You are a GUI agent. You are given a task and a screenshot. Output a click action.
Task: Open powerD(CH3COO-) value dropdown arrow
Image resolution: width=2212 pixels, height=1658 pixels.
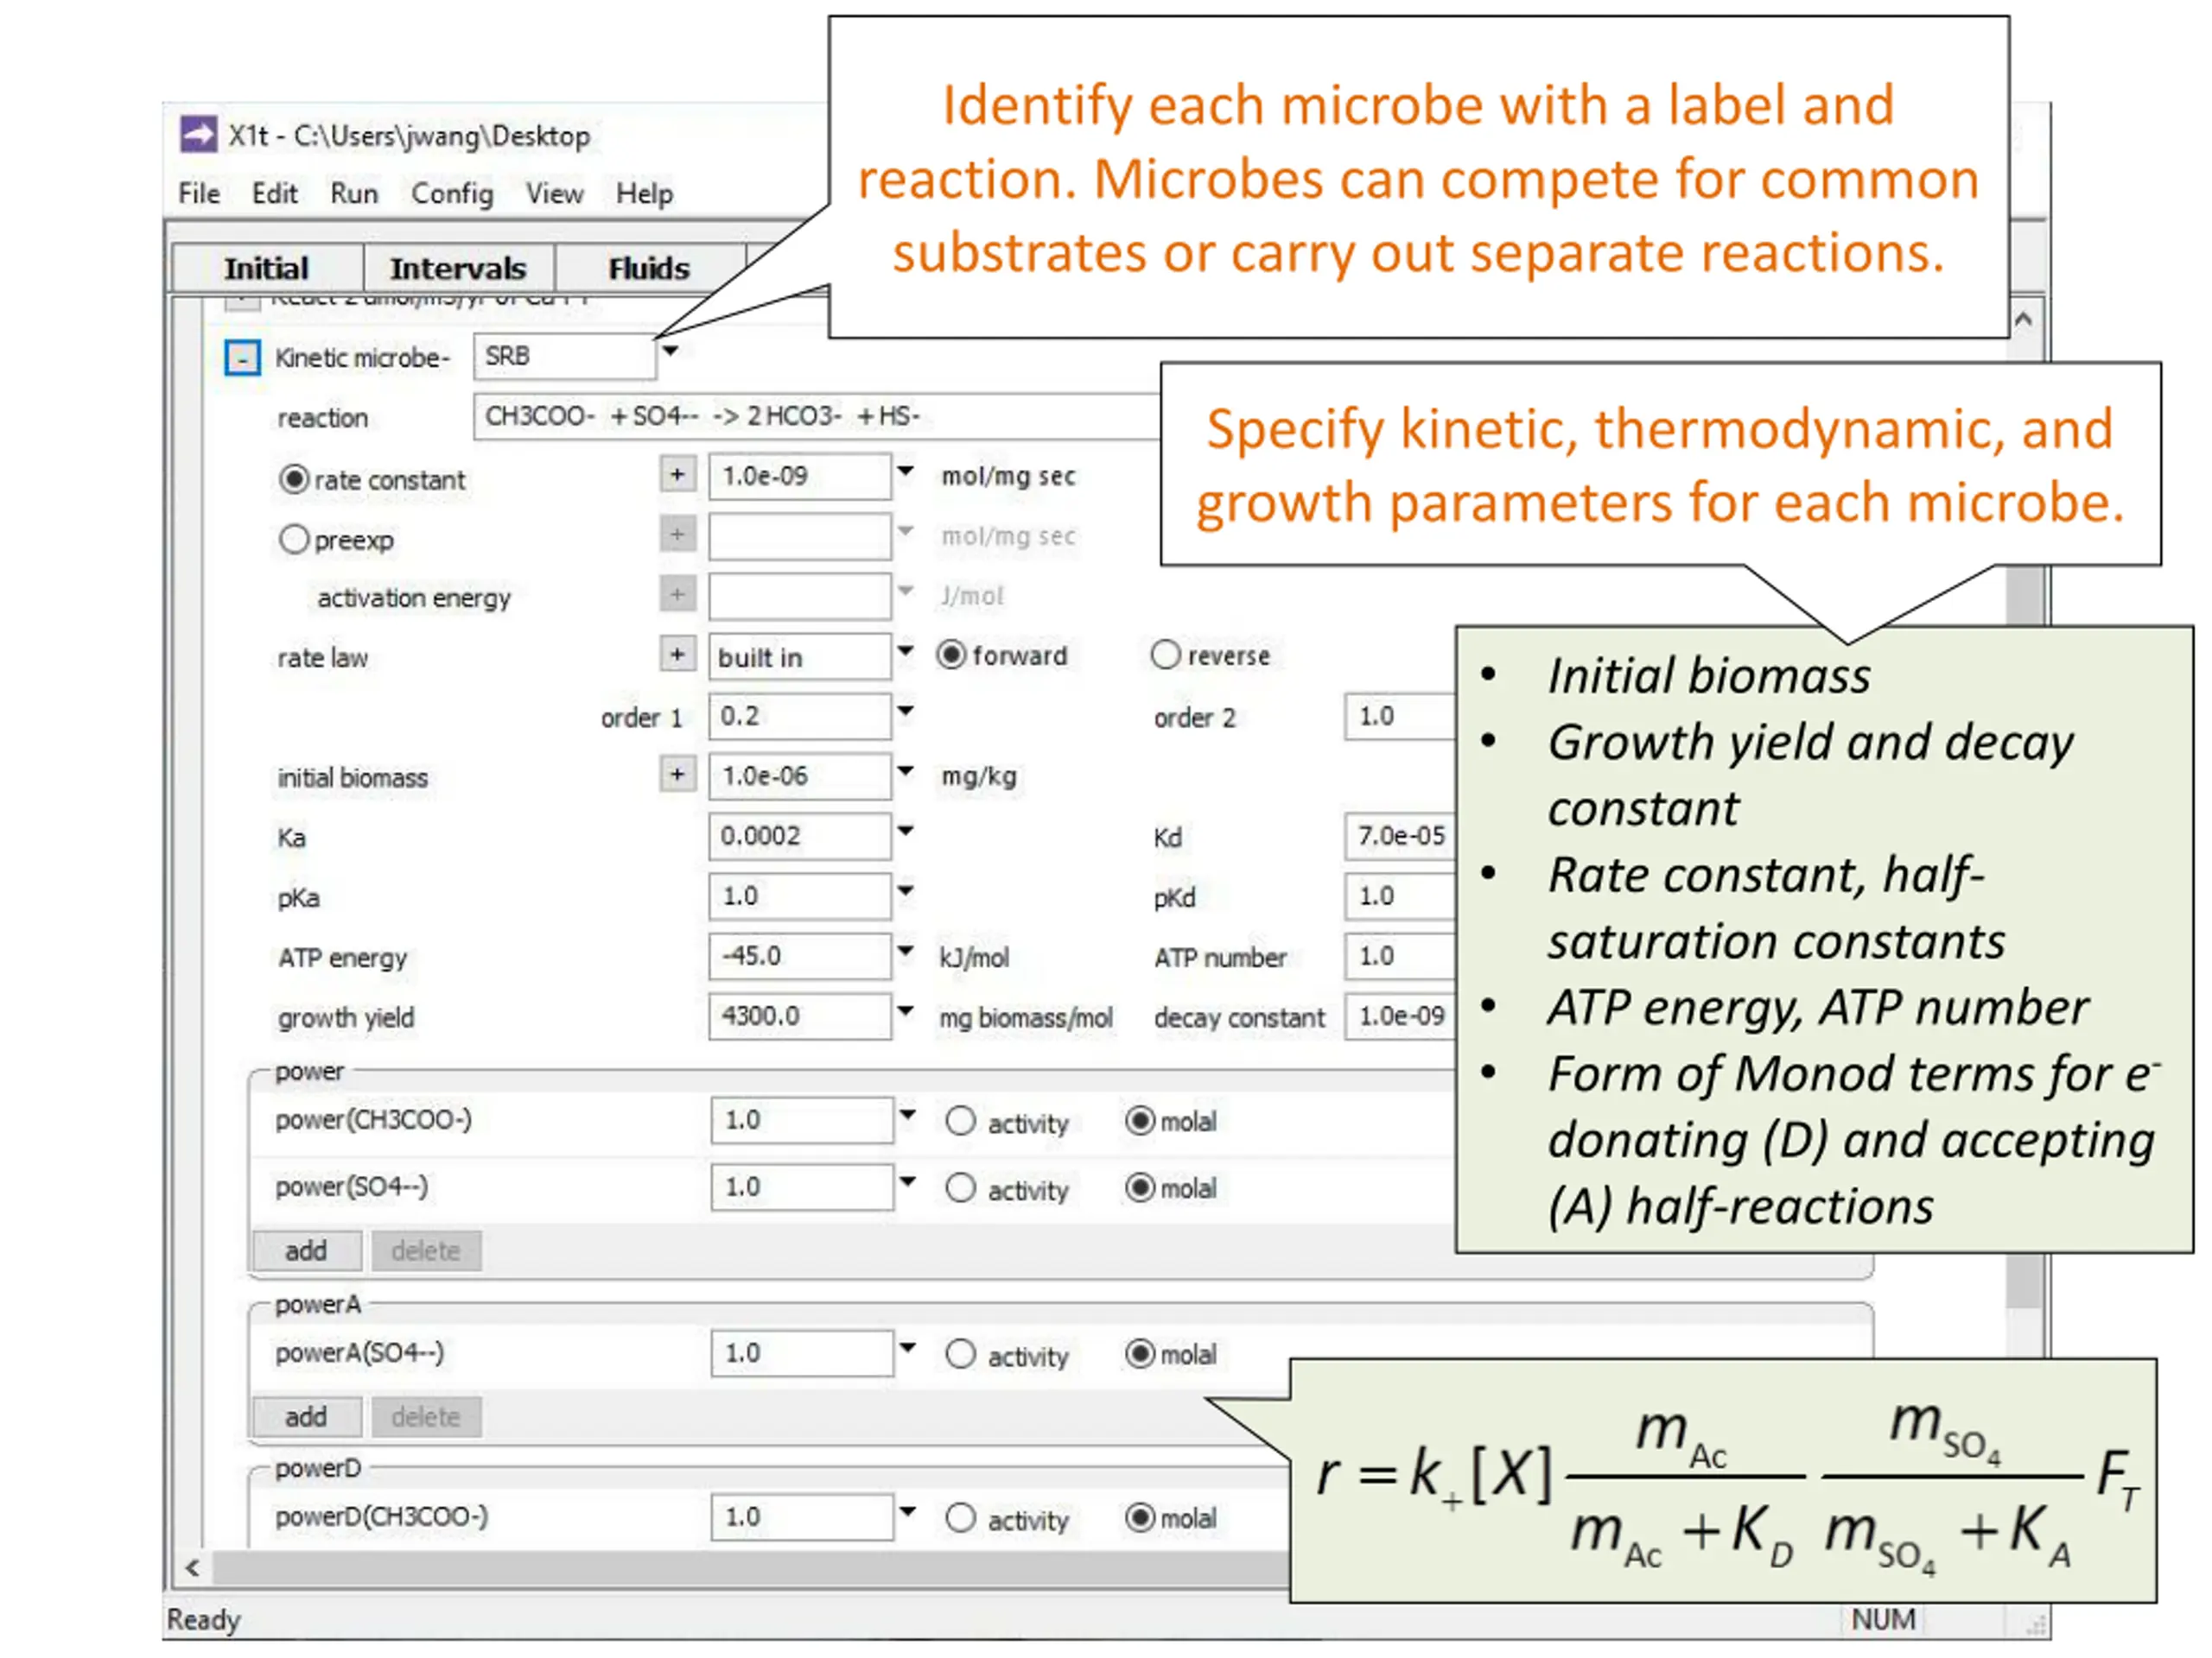pos(907,1511)
